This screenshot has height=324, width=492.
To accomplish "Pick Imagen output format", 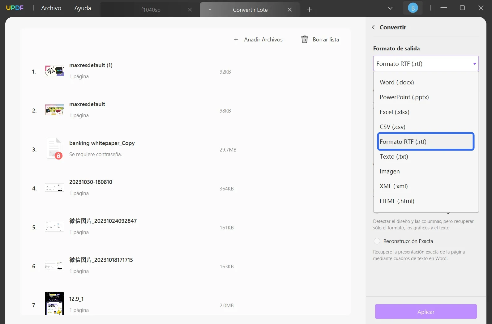I will pyautogui.click(x=426, y=171).
